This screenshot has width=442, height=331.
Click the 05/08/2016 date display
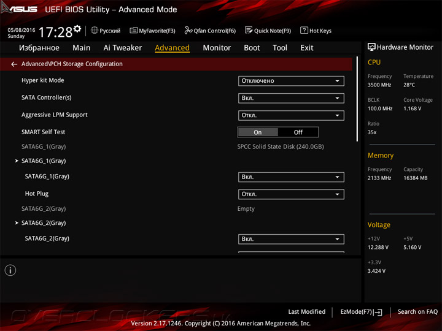(21, 30)
